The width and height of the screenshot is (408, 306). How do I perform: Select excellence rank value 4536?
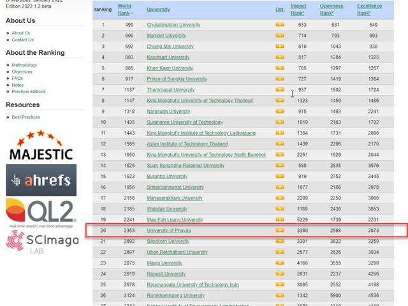374,296
